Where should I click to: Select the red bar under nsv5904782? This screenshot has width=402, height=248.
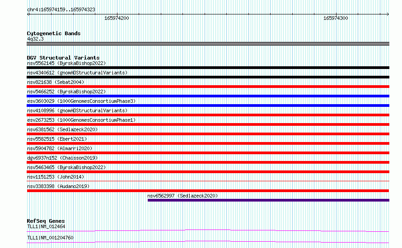(x=208, y=153)
